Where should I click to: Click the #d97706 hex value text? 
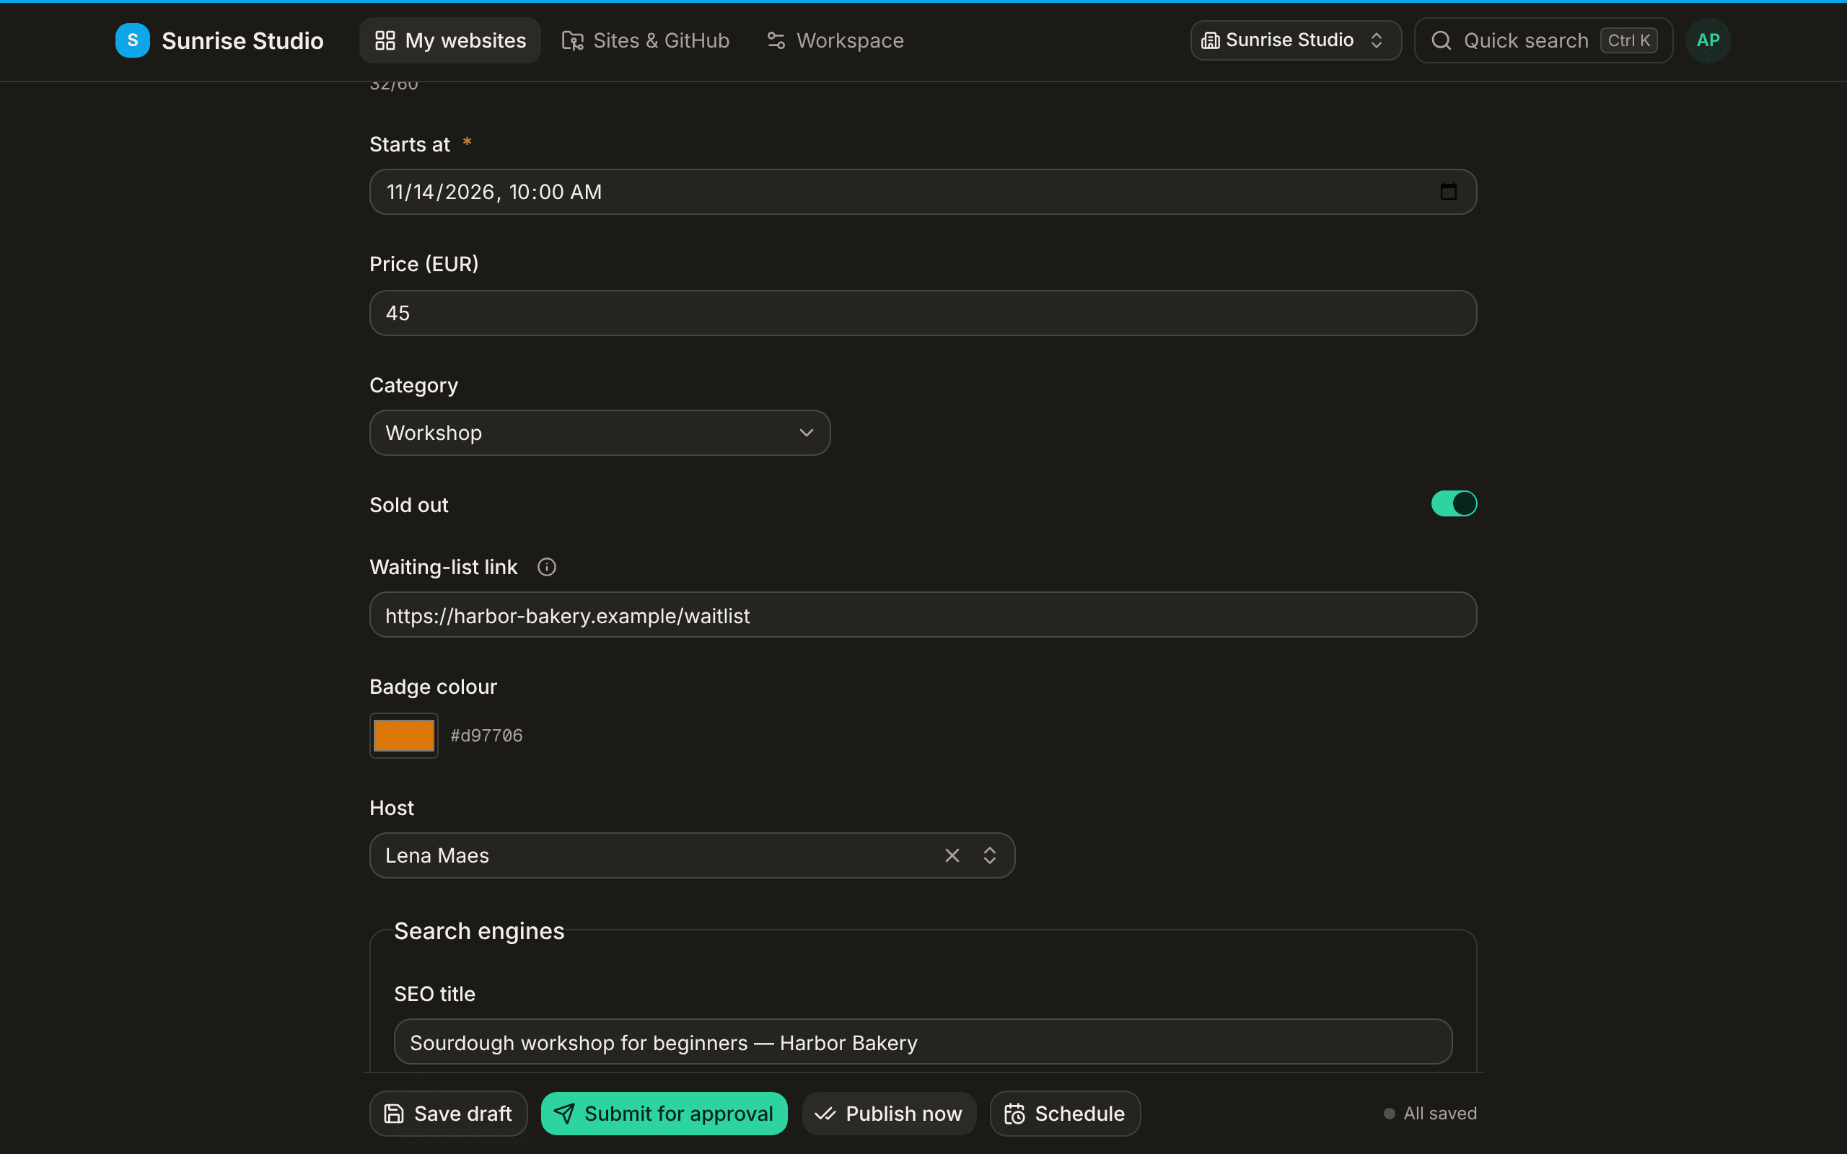coord(486,736)
